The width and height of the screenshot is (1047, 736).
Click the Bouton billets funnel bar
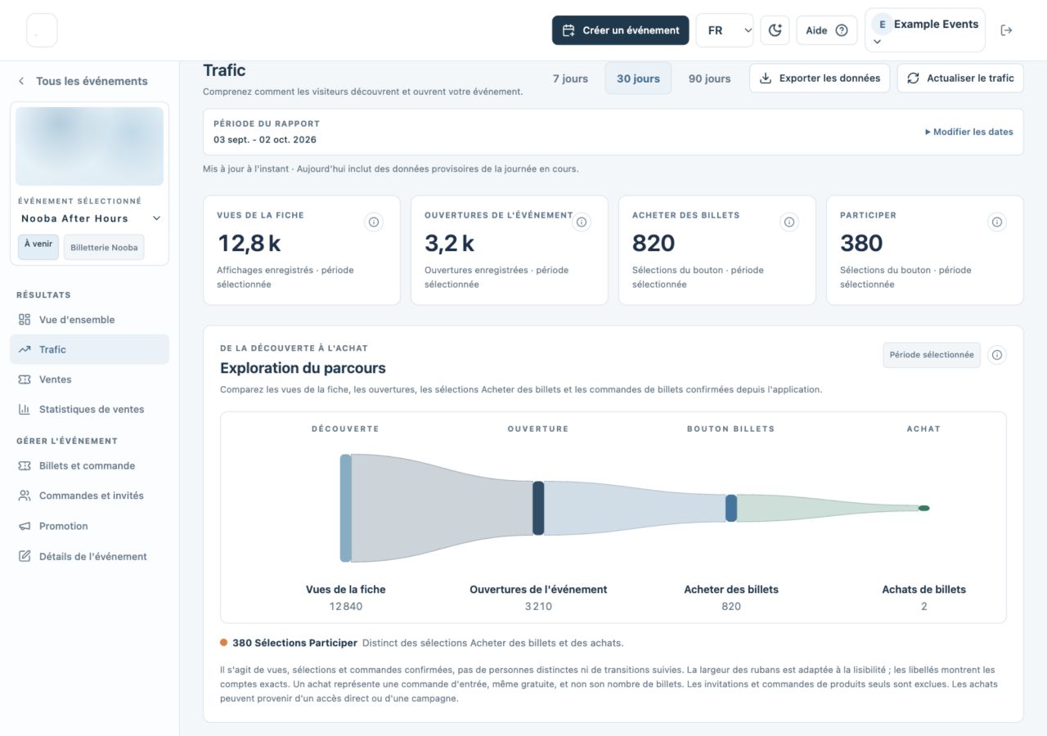(731, 508)
